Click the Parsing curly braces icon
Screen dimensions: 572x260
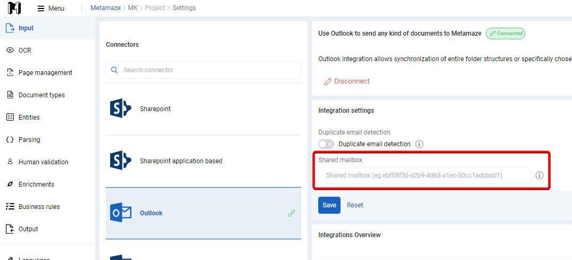[x=10, y=140]
